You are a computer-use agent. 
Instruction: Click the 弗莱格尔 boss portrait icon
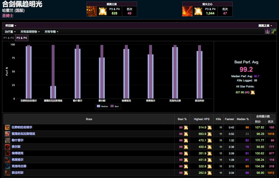[7, 160]
